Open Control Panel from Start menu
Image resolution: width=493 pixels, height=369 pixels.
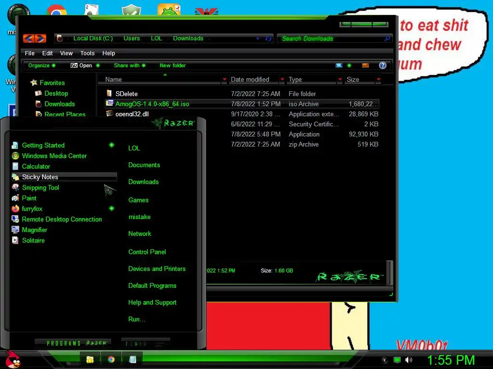coord(147,252)
